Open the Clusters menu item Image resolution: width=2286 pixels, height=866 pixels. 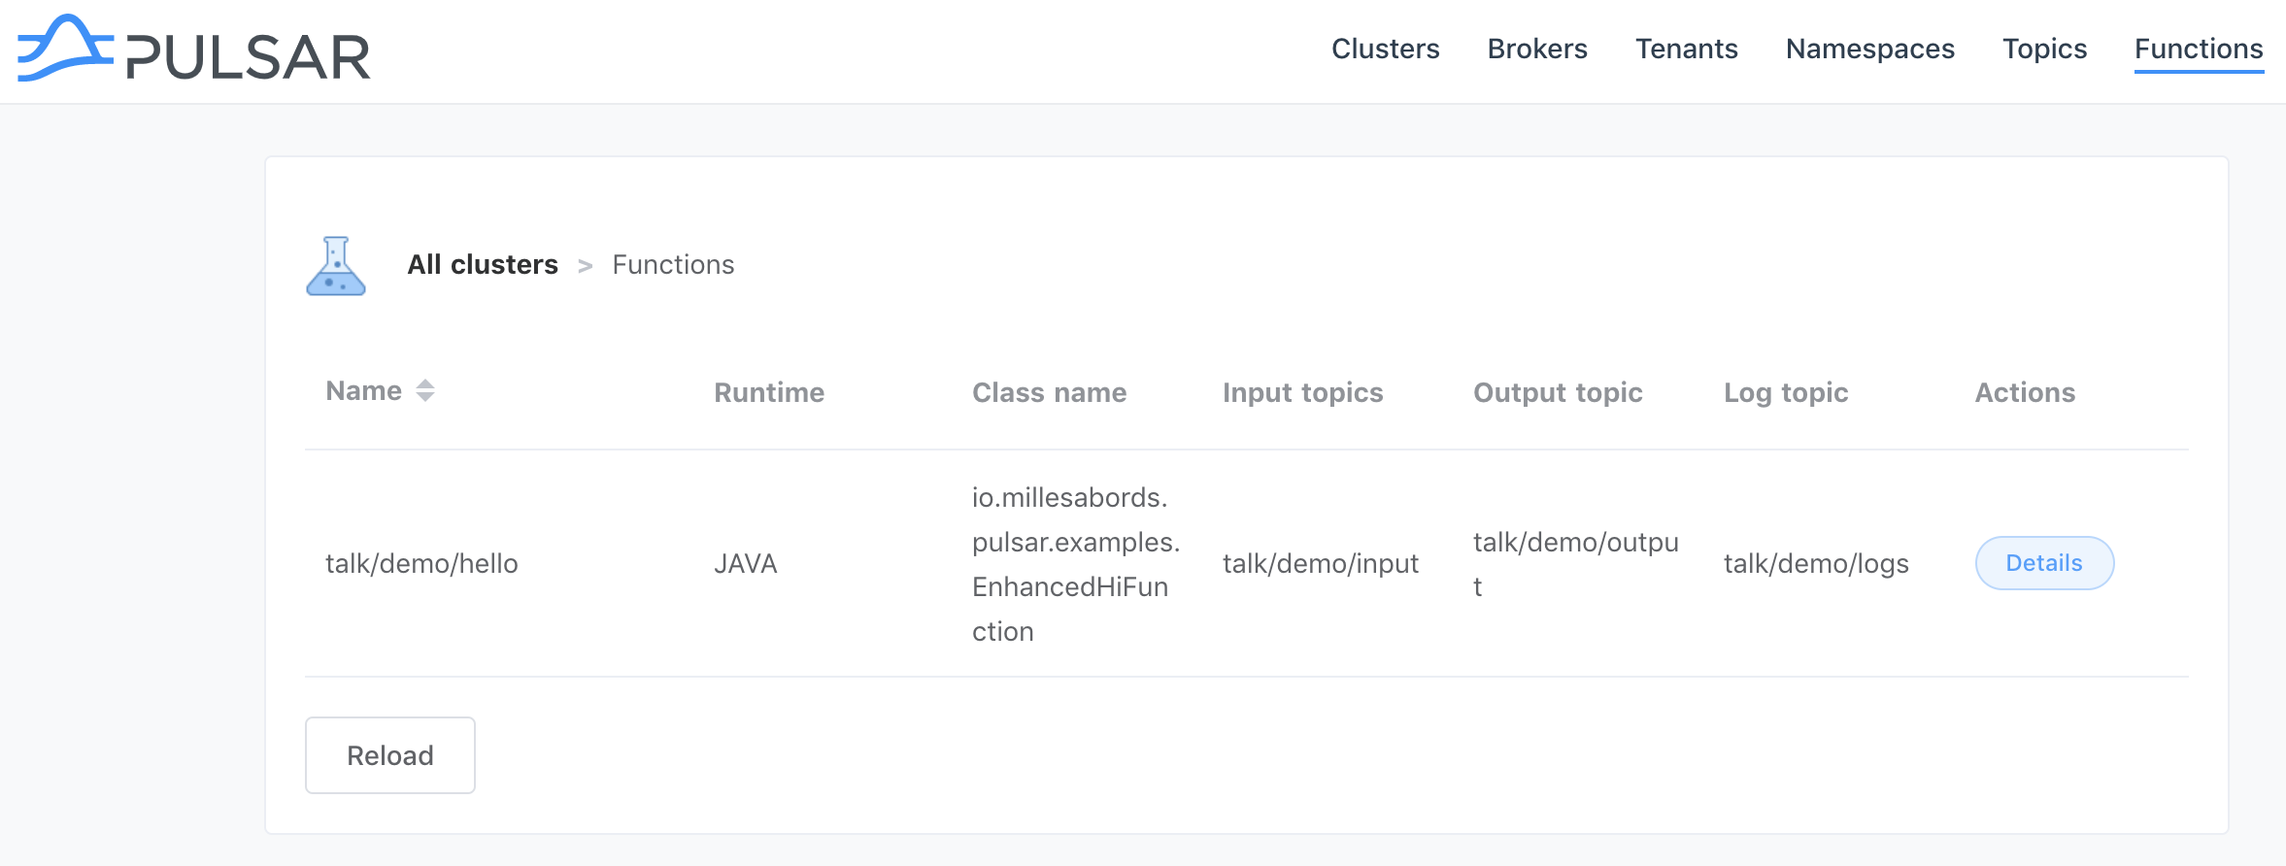1385,49
